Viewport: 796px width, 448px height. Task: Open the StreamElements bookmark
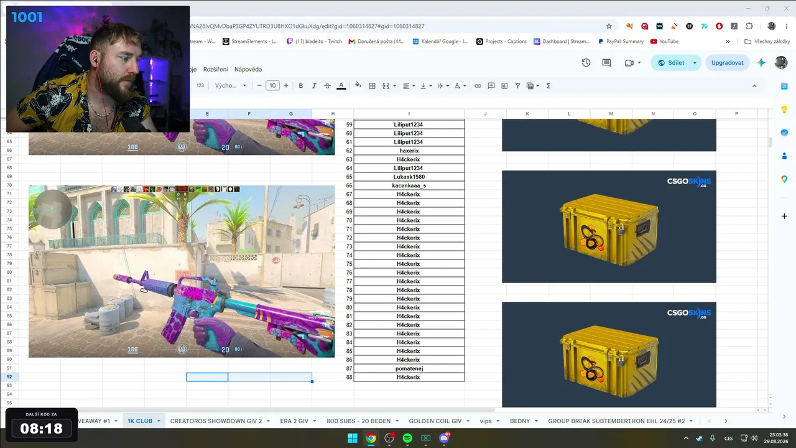(250, 42)
